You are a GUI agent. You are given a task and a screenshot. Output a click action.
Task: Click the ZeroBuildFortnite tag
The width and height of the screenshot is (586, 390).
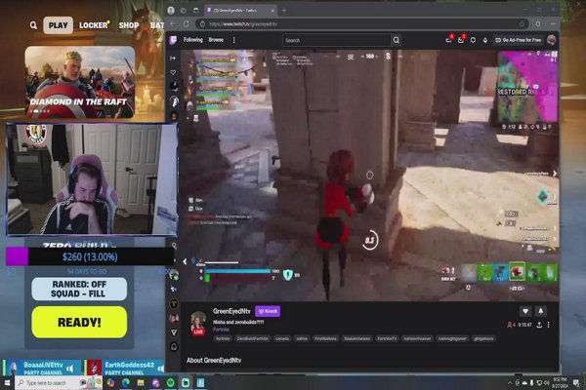[x=253, y=338]
